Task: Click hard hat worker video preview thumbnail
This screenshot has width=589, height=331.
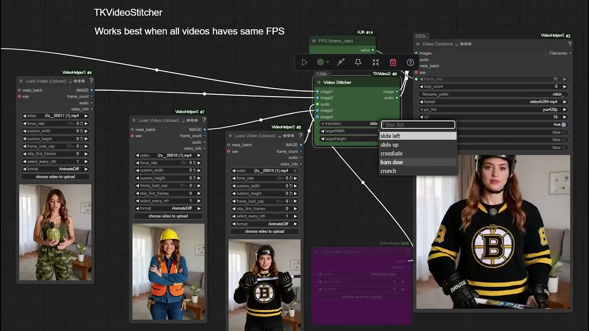Action: point(168,272)
